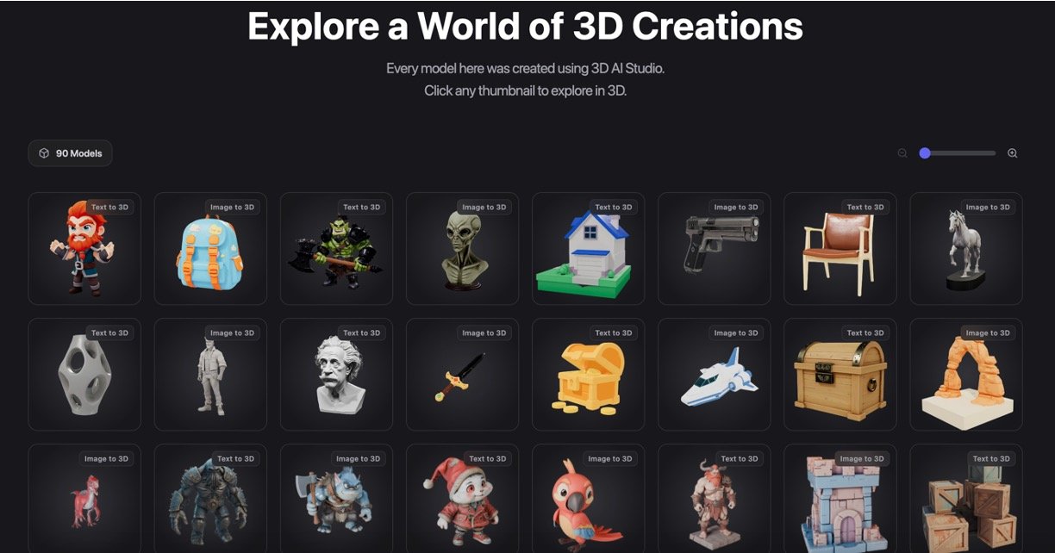Select the Einstein bust sculpture model
Viewport: 1055px width, 553px height.
(336, 375)
